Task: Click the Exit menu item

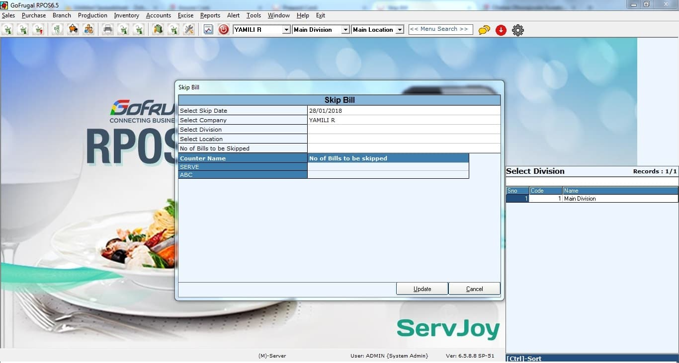Action: point(321,15)
